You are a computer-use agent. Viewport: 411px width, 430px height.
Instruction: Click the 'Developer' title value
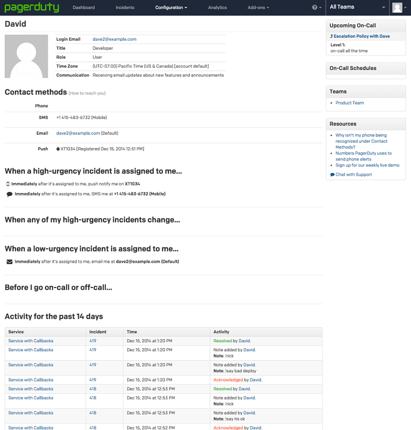(x=103, y=48)
